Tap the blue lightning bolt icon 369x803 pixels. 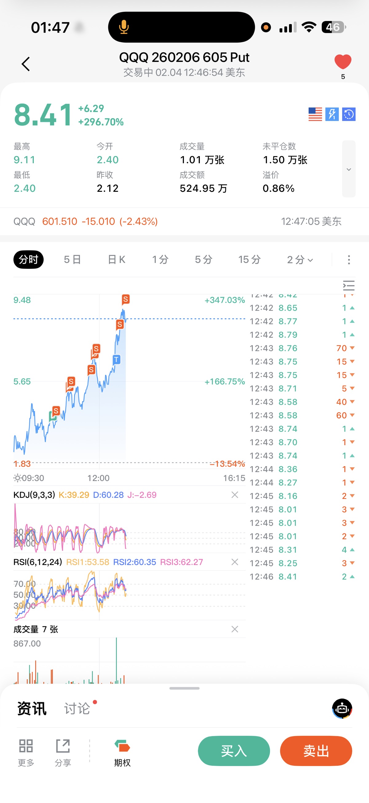[332, 114]
